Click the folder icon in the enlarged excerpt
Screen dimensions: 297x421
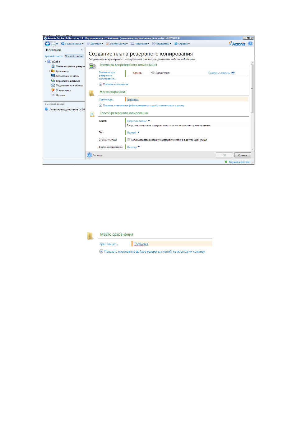pos(90,236)
